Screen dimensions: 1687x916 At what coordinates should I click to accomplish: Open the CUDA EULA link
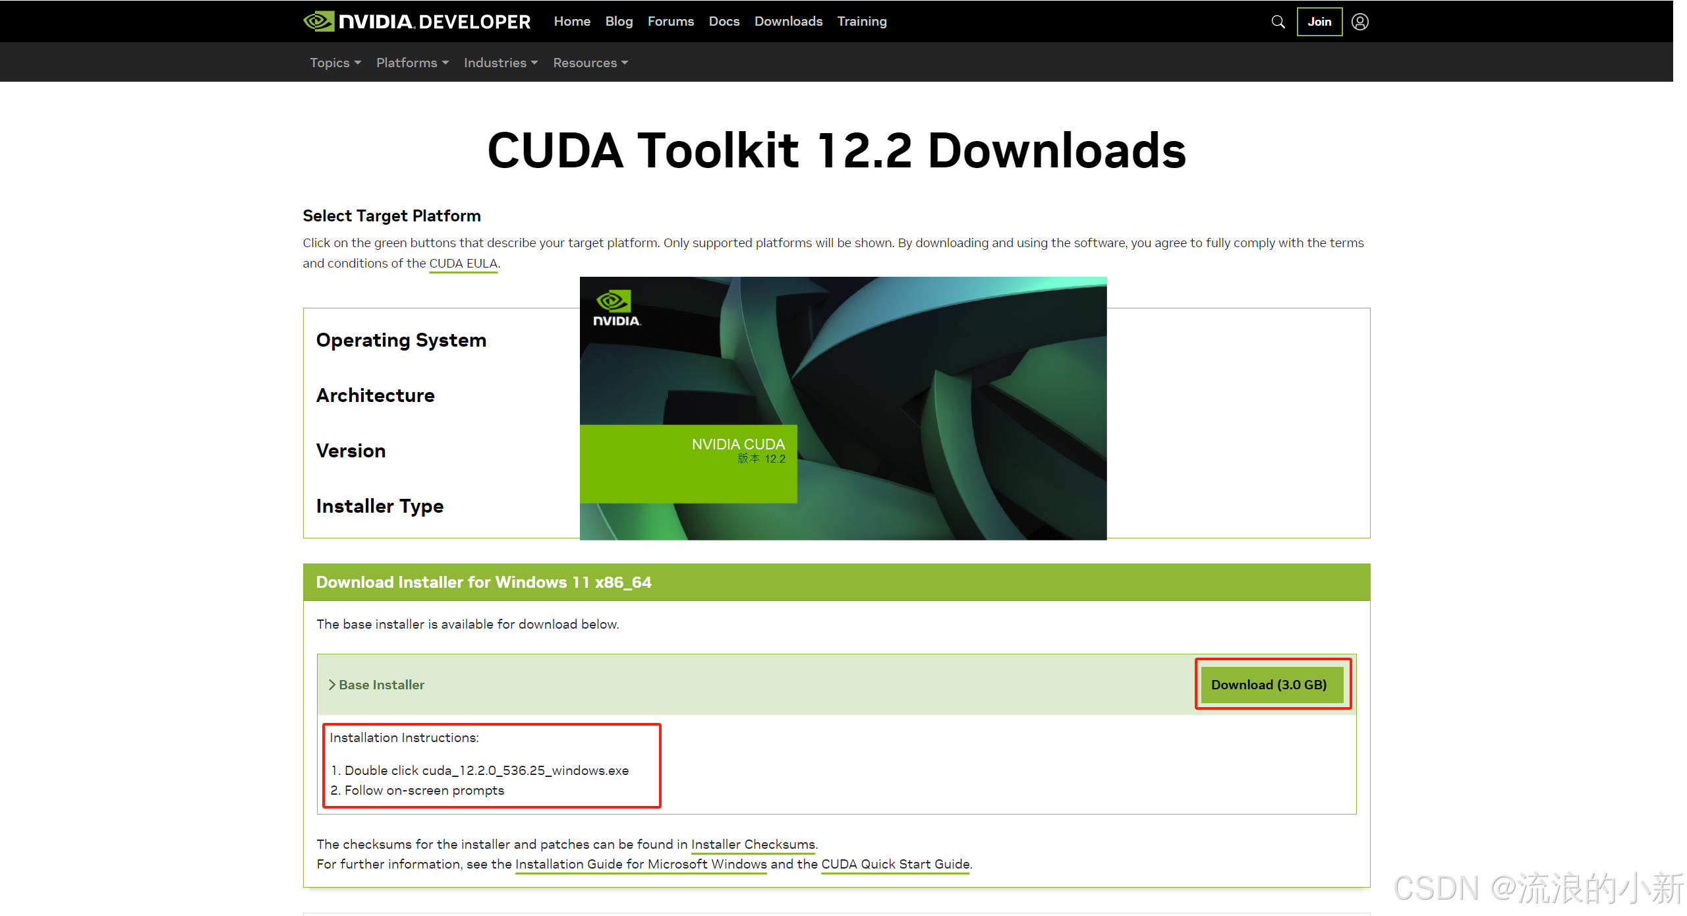point(463,264)
